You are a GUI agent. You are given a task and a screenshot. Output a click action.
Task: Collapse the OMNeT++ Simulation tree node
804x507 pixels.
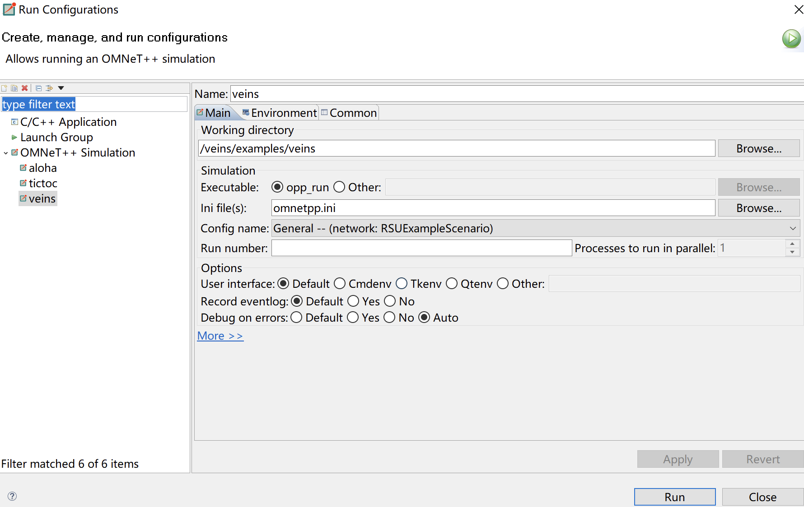click(x=5, y=153)
